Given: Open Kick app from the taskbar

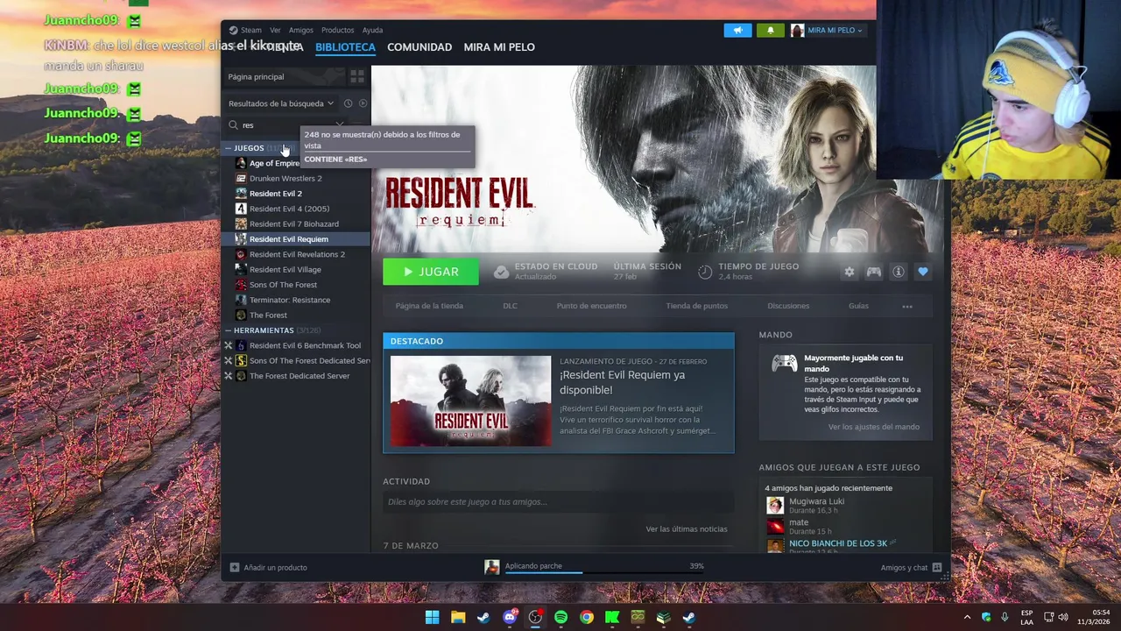Looking at the screenshot, I should point(612,617).
